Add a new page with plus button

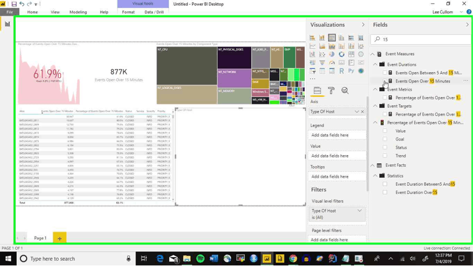59,238
